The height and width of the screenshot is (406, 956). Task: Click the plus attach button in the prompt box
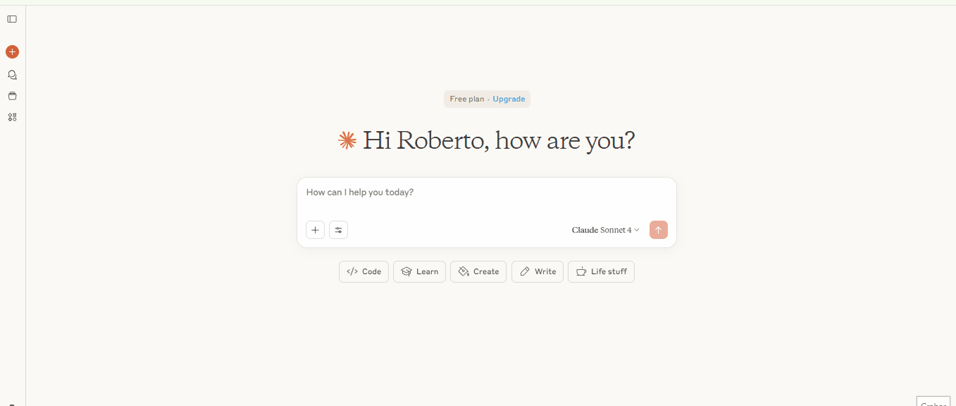(x=315, y=230)
